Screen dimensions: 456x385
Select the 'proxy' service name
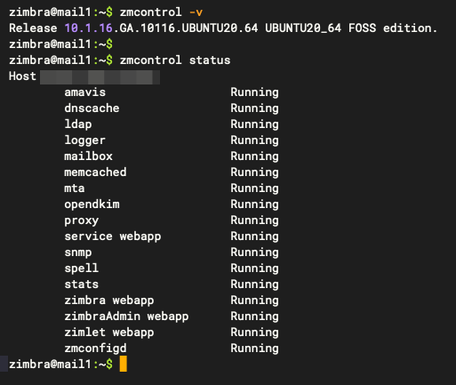(82, 221)
